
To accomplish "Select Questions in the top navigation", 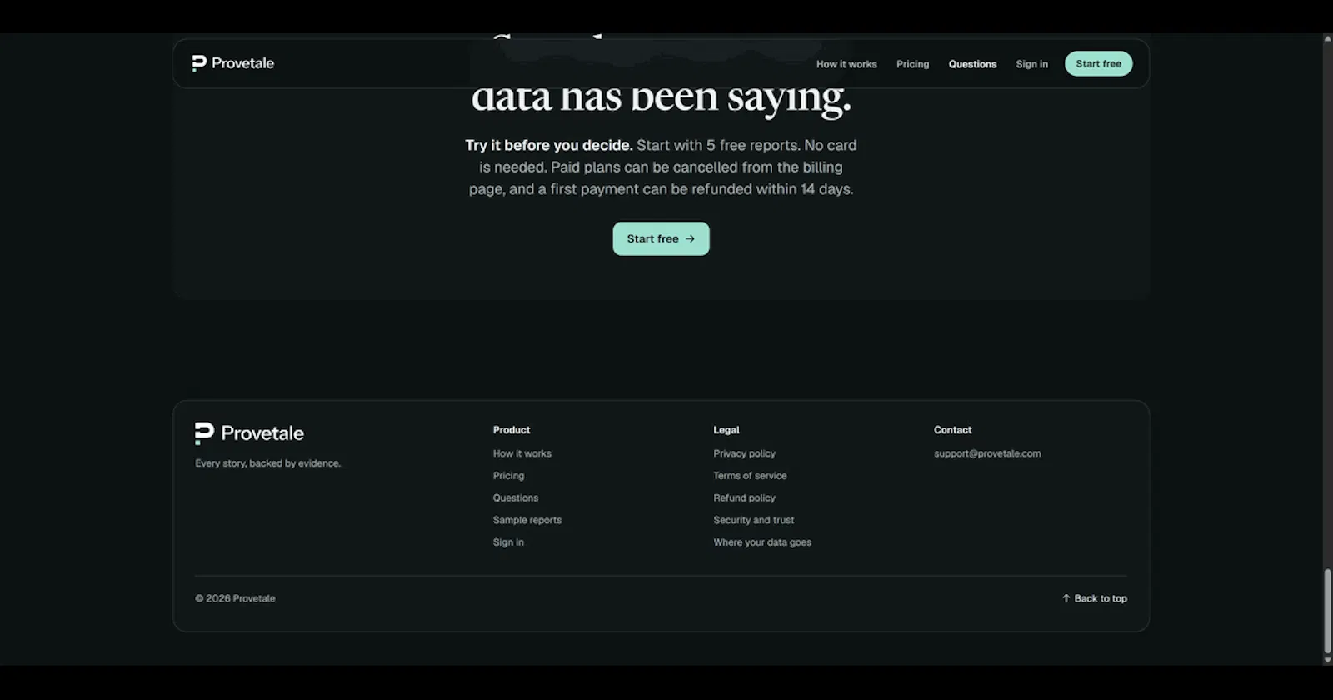I will [972, 64].
